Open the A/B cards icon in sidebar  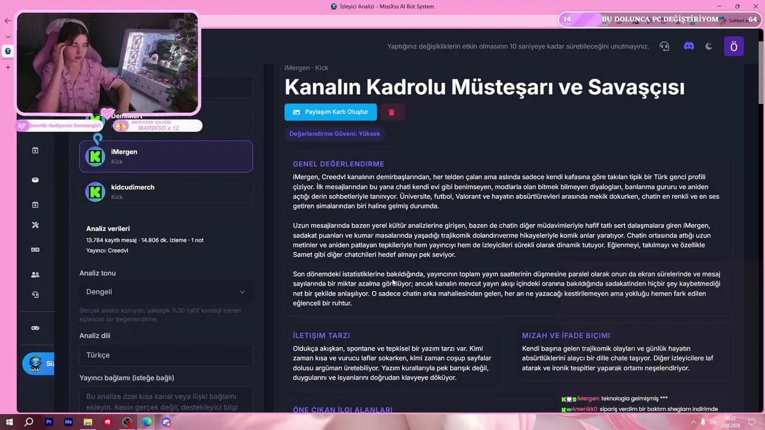point(35,250)
